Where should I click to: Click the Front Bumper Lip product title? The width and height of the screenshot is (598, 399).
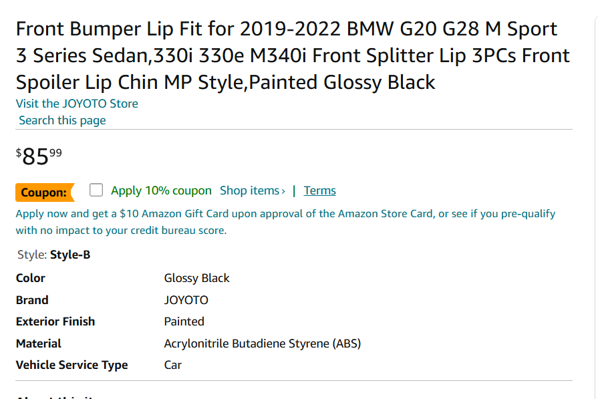click(293, 55)
